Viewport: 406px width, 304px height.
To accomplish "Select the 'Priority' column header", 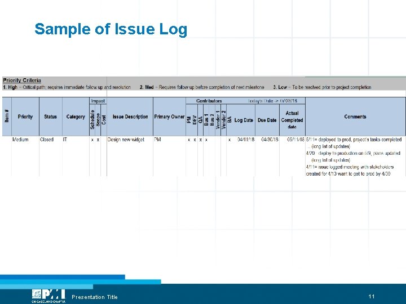I will 25,117.
